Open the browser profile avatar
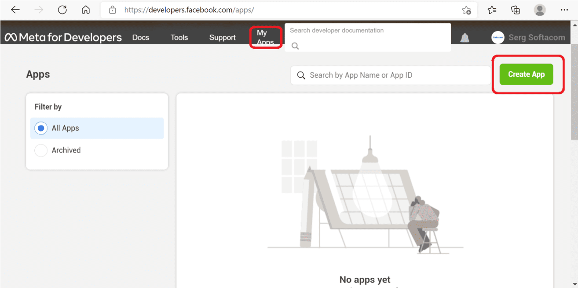The height and width of the screenshot is (290, 578). (x=540, y=10)
